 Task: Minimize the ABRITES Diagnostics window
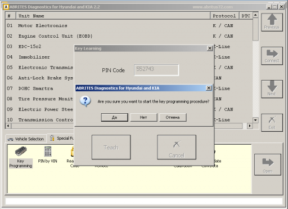(269, 7)
